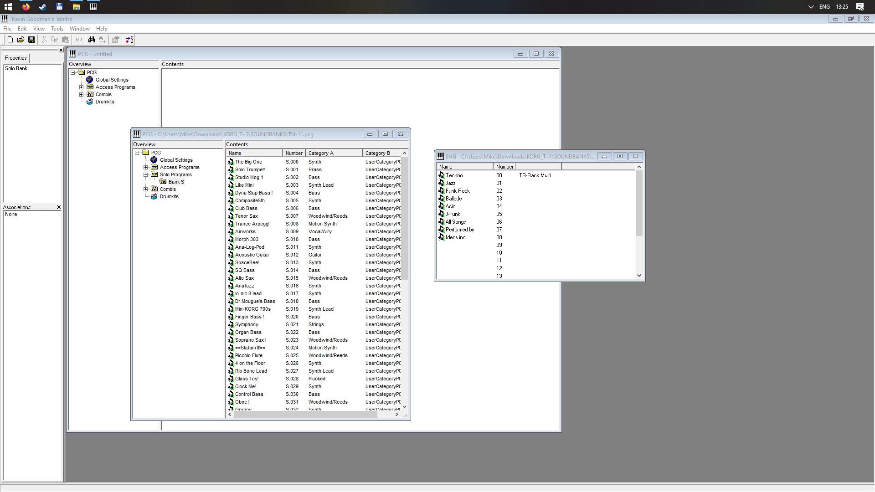Image resolution: width=875 pixels, height=492 pixels.
Task: Collapse the root PCG node in untitled window
Action: [x=72, y=72]
